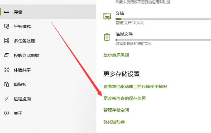Click the remote desktop icon beside 远程桌面

coord(6,99)
